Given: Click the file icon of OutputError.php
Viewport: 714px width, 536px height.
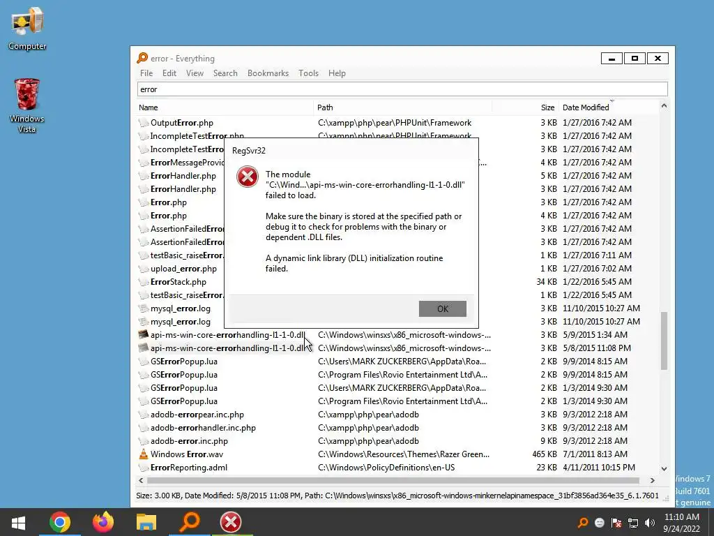Looking at the screenshot, I should pyautogui.click(x=144, y=123).
